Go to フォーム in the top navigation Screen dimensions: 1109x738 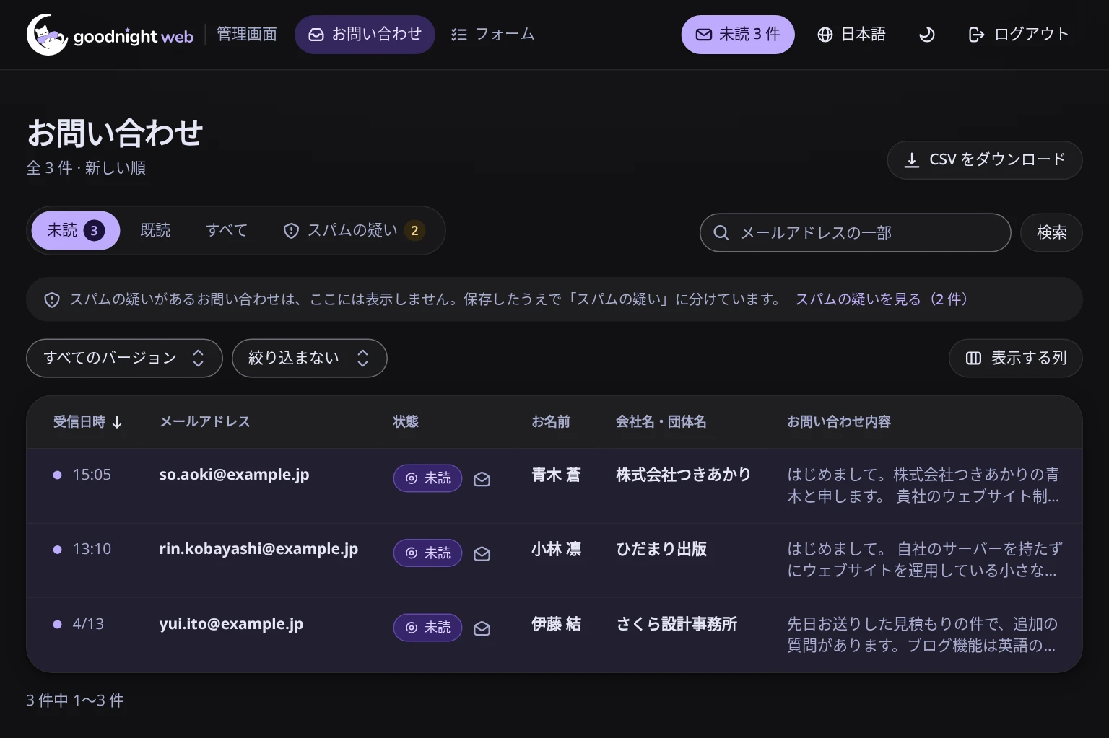pyautogui.click(x=492, y=35)
